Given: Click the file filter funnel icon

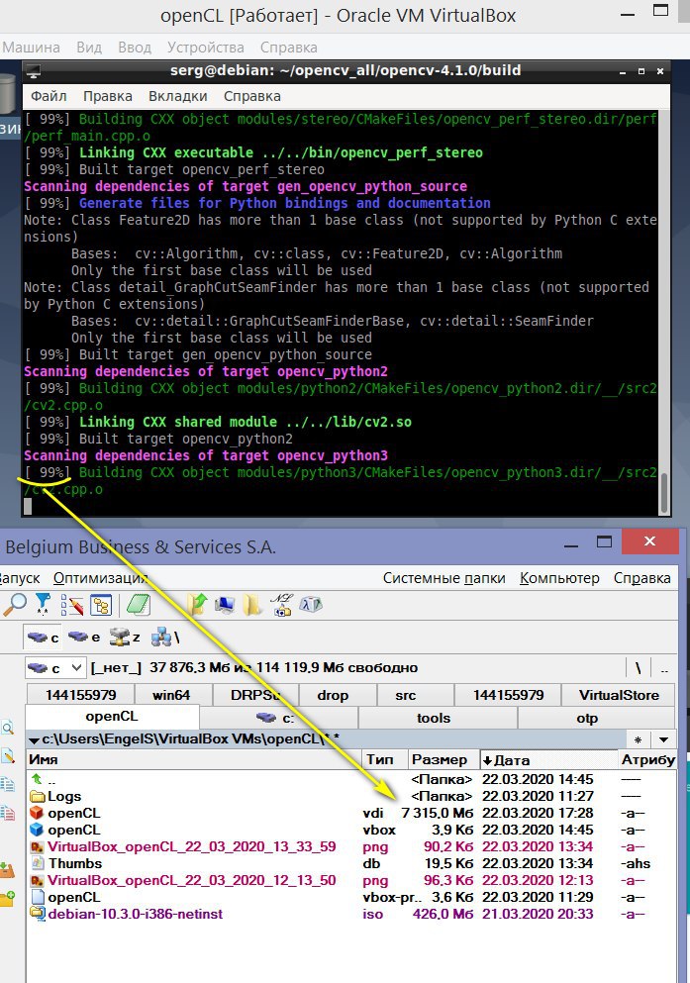Looking at the screenshot, I should [43, 604].
